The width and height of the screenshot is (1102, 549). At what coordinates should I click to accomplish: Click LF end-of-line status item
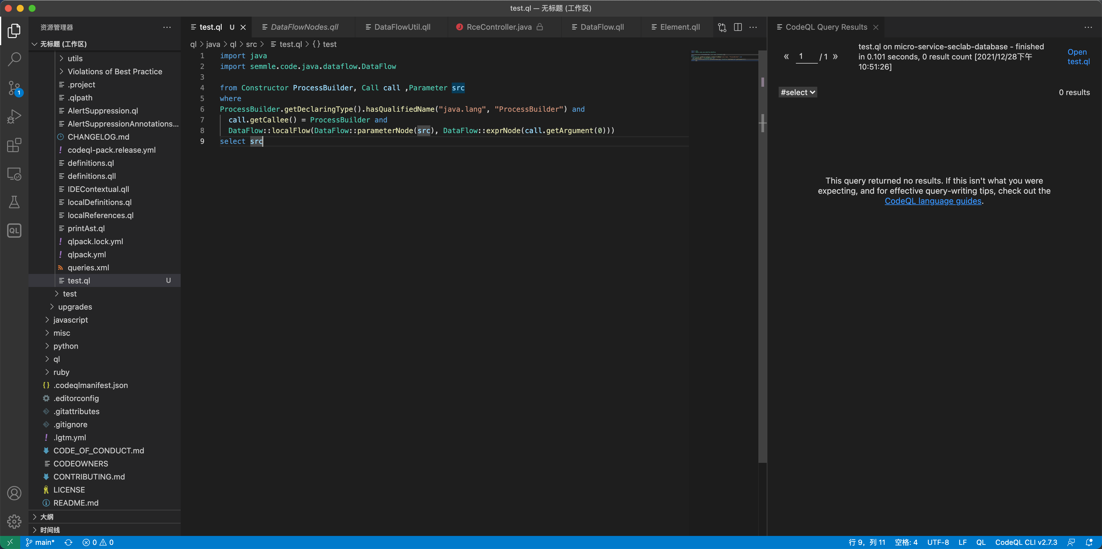[963, 542]
